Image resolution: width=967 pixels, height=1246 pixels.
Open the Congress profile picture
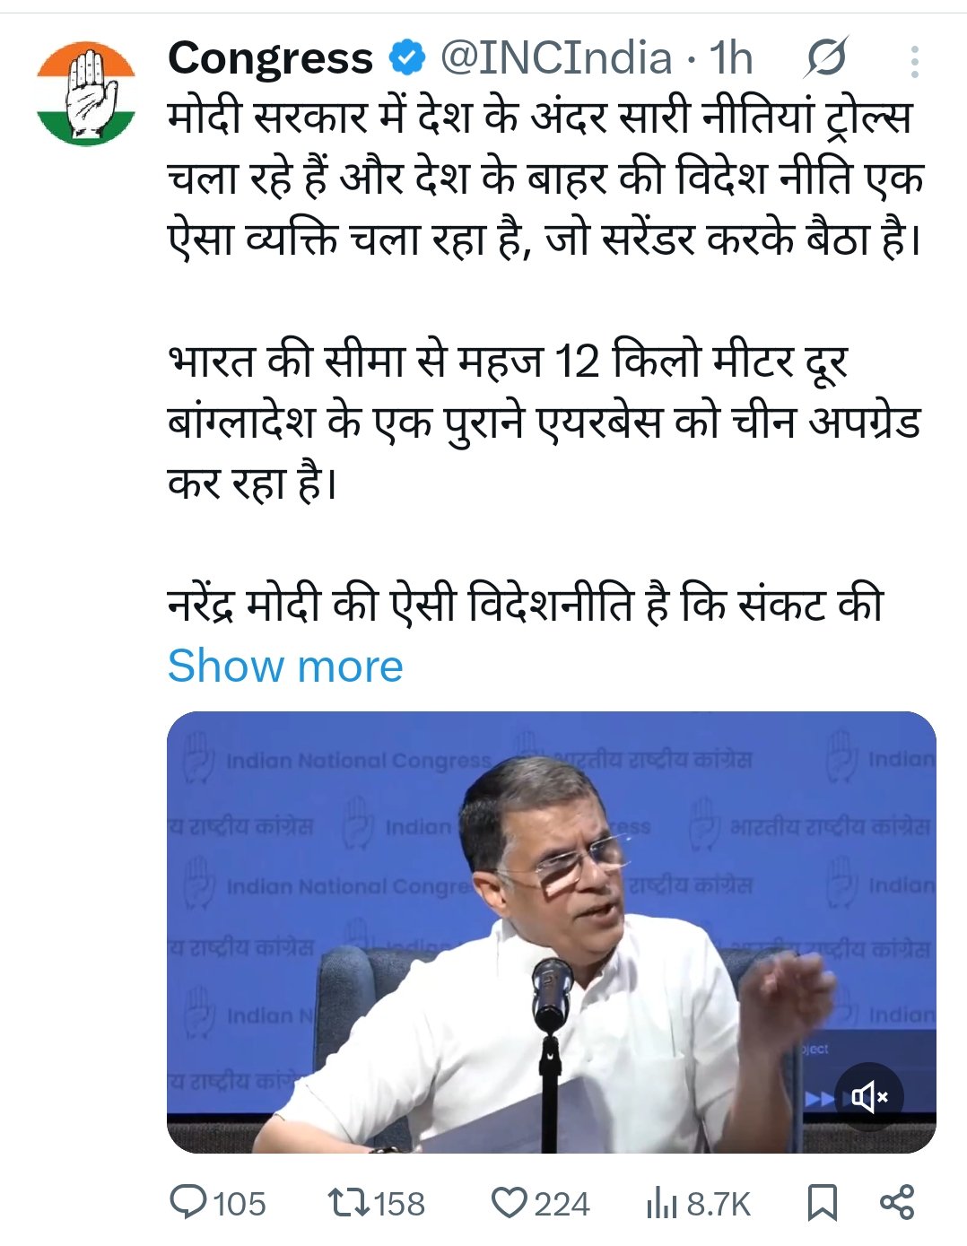point(86,93)
